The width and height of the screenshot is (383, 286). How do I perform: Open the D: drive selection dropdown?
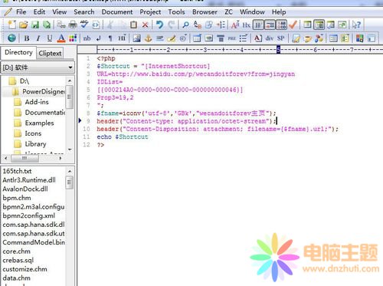click(x=38, y=67)
